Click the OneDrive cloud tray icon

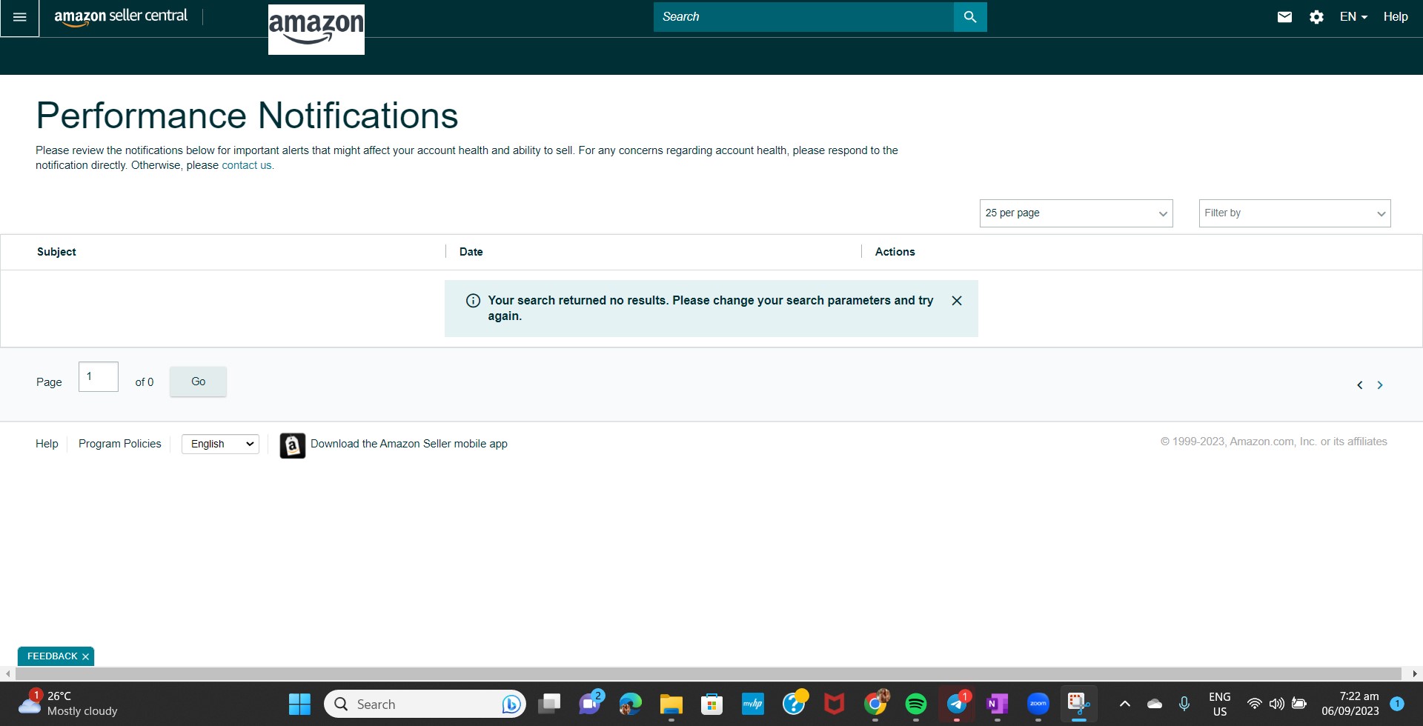(1155, 704)
